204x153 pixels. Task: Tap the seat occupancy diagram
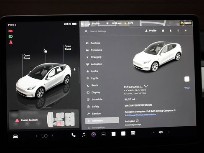[61, 120]
